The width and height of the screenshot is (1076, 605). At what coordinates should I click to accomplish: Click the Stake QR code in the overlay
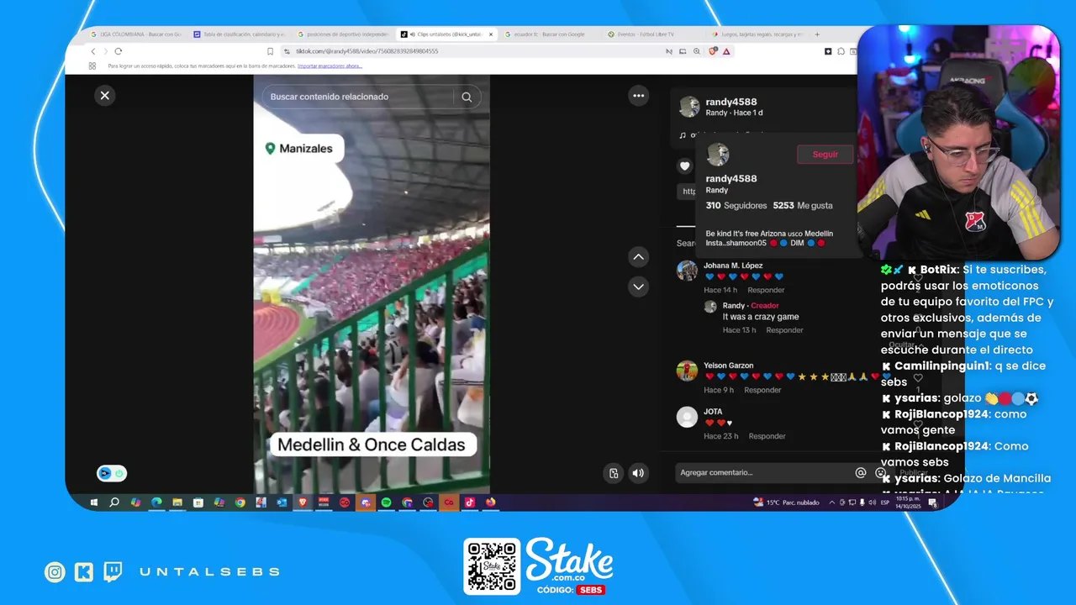click(x=492, y=566)
